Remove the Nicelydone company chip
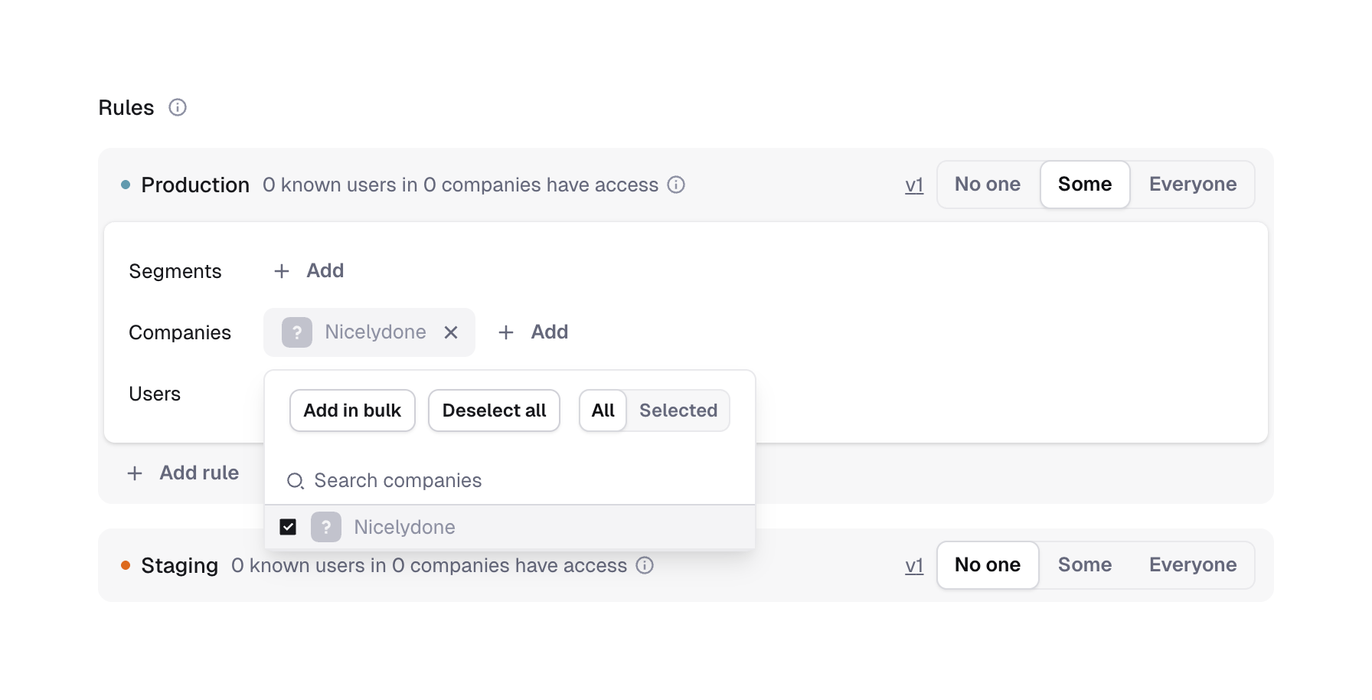 click(x=451, y=332)
